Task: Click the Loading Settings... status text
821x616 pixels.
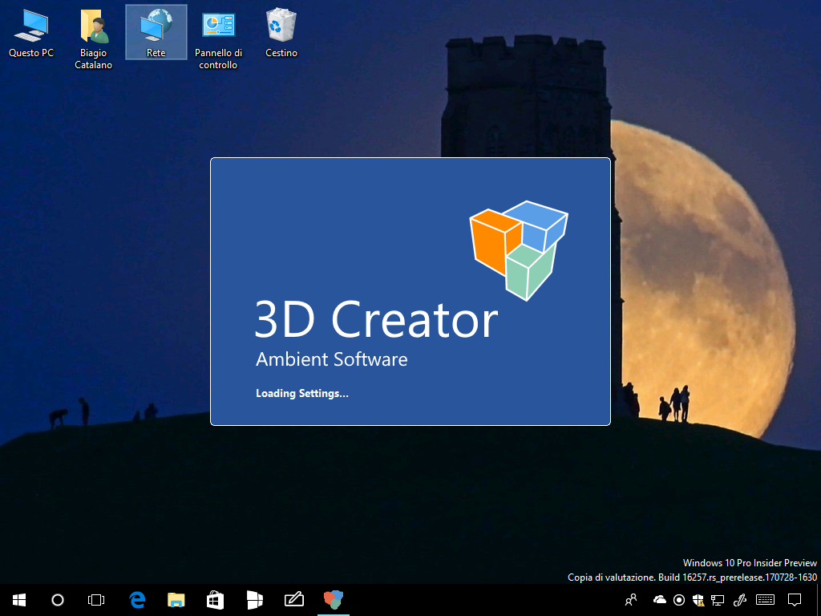Action: [x=302, y=393]
